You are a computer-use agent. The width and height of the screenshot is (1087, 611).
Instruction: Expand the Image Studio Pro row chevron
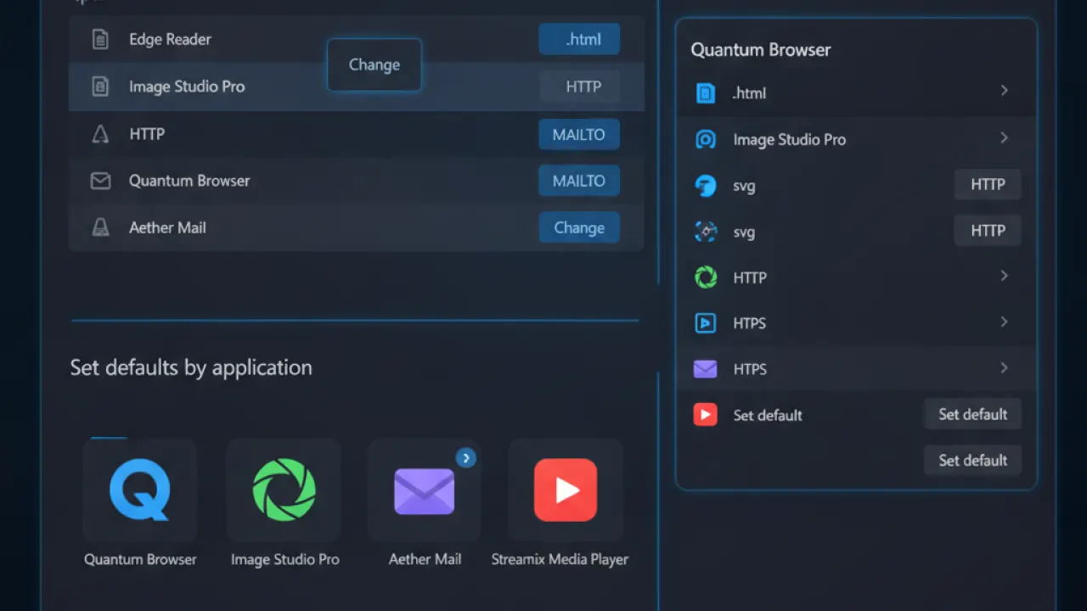[x=1005, y=137]
